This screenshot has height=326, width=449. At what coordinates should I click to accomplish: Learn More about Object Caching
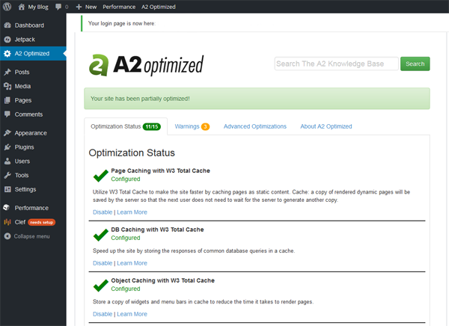tap(132, 314)
